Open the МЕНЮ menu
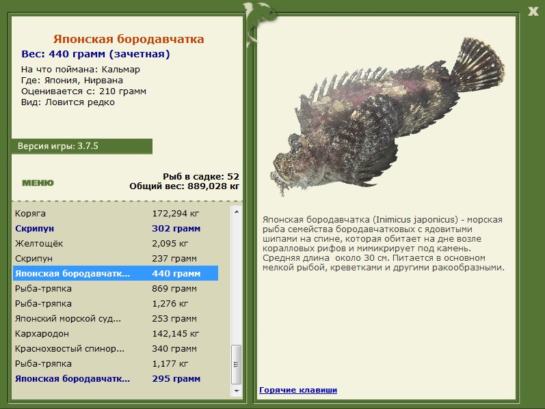545x409 pixels. pos(38,183)
